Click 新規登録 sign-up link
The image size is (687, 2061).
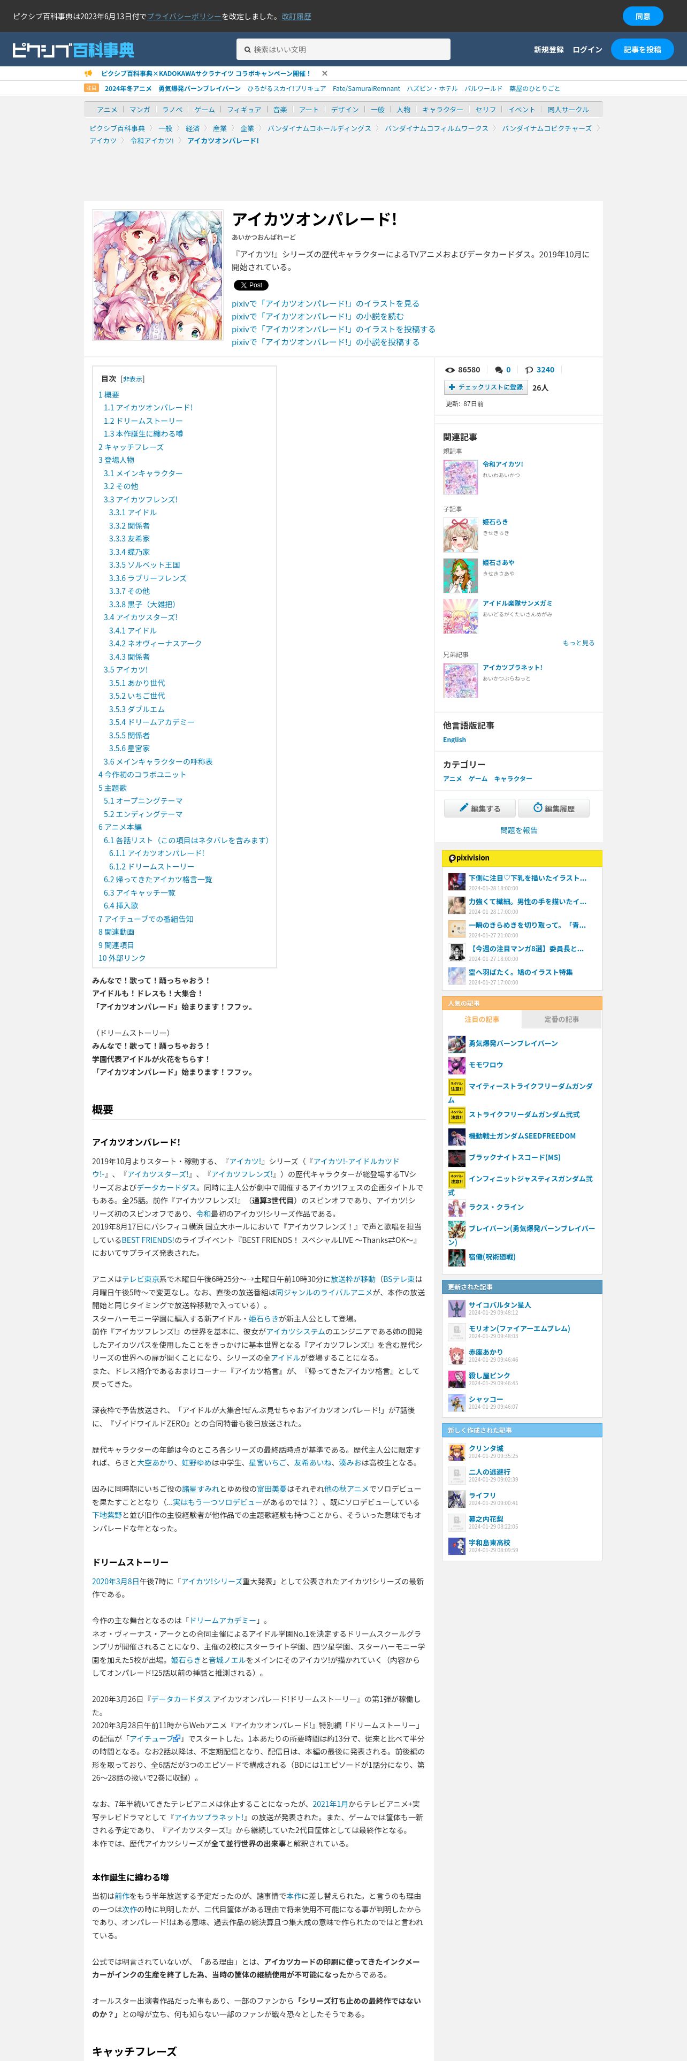[548, 50]
